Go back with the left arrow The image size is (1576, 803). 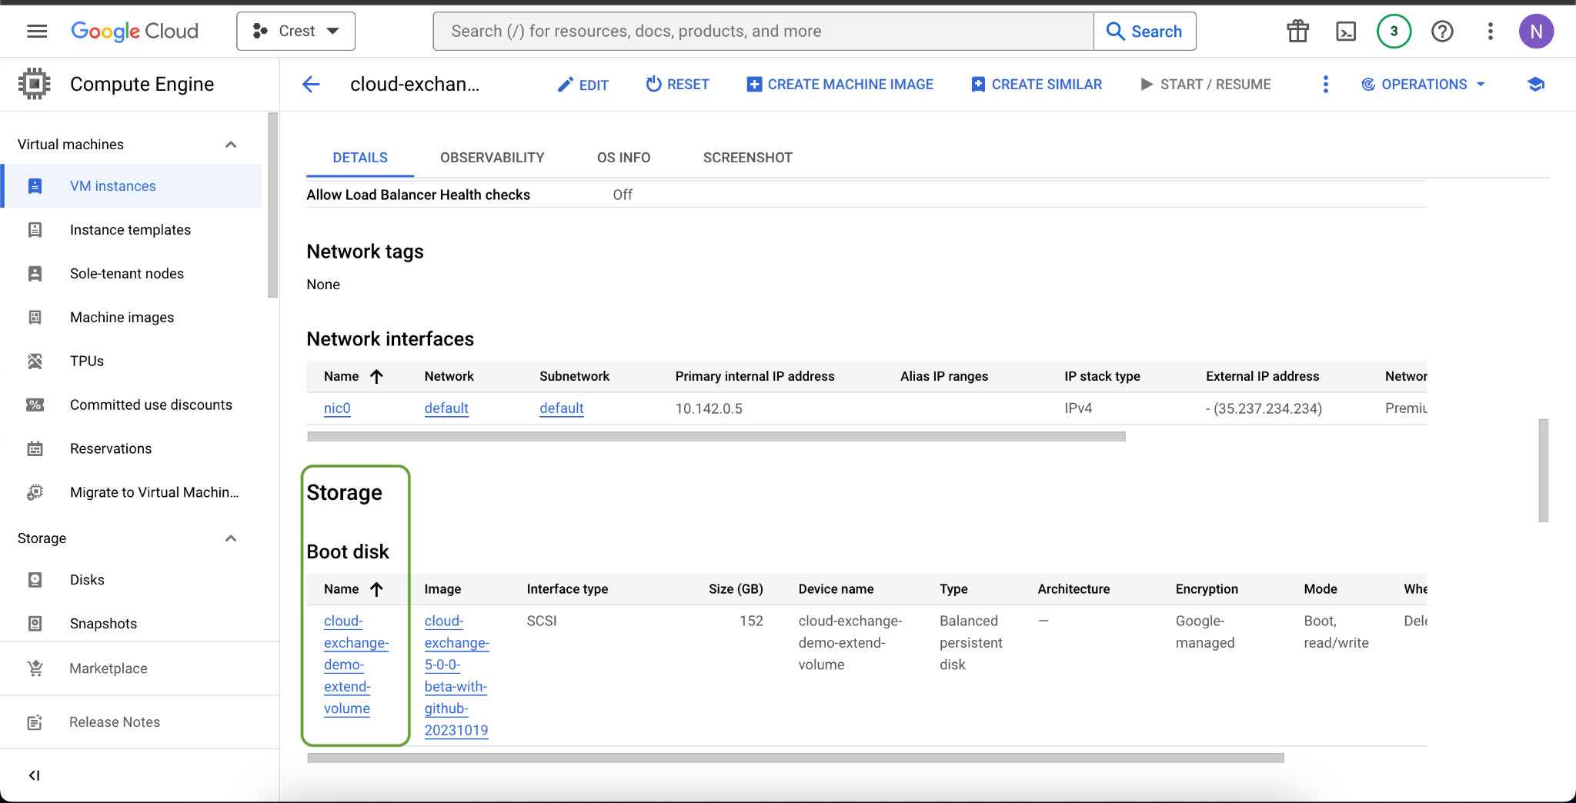(x=311, y=85)
